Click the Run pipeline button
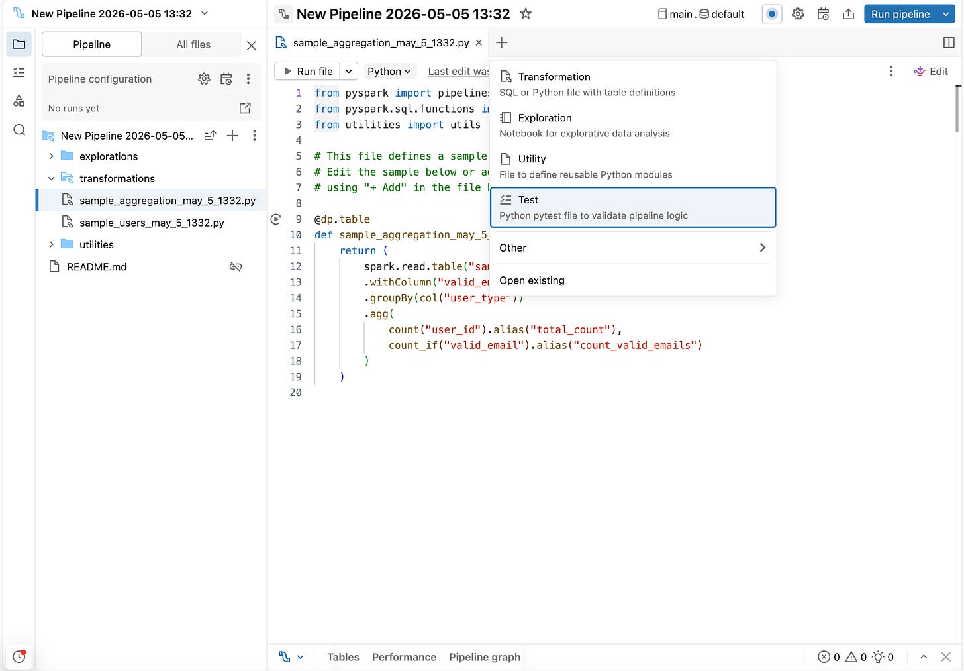The width and height of the screenshot is (964, 671). pos(900,14)
